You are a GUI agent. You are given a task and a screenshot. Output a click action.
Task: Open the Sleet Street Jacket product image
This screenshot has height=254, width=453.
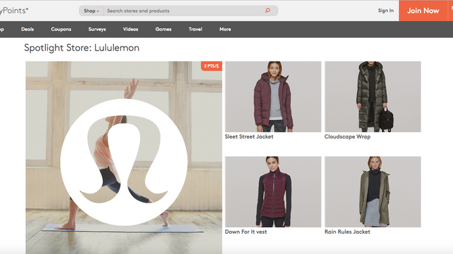point(273,96)
